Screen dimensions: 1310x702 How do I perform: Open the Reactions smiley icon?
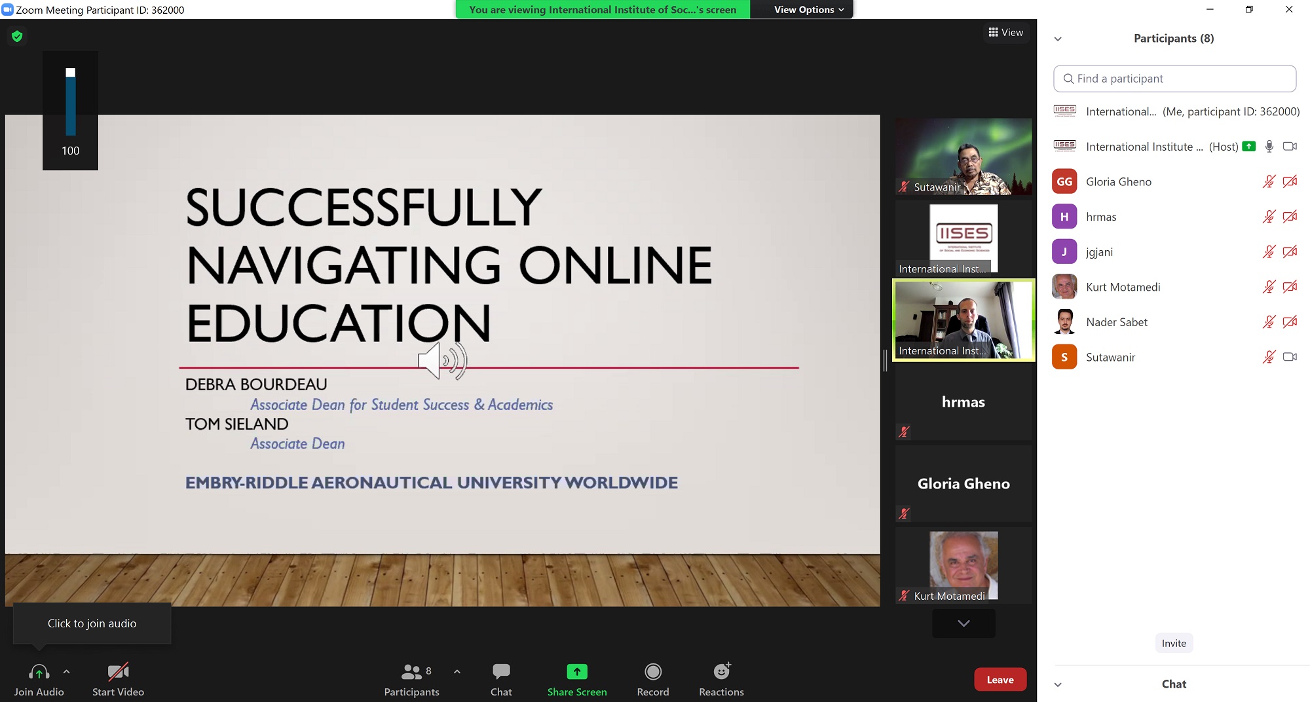722,671
